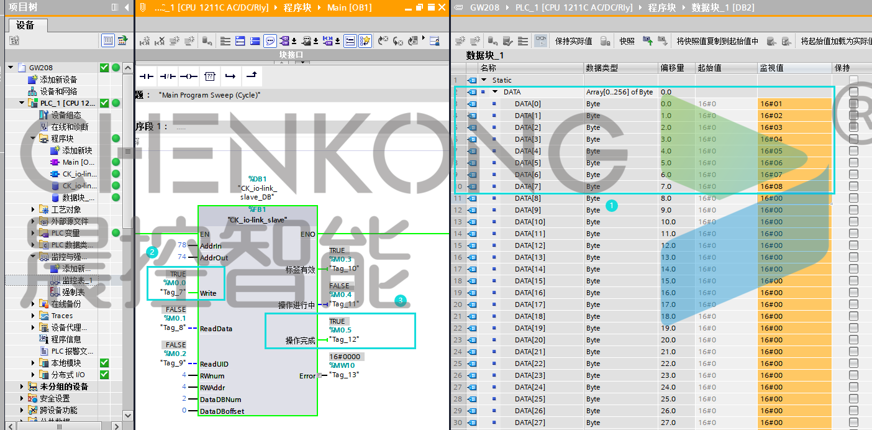This screenshot has width=872, height=430.
Task: Insert an empty box instruction
Action: (x=210, y=76)
